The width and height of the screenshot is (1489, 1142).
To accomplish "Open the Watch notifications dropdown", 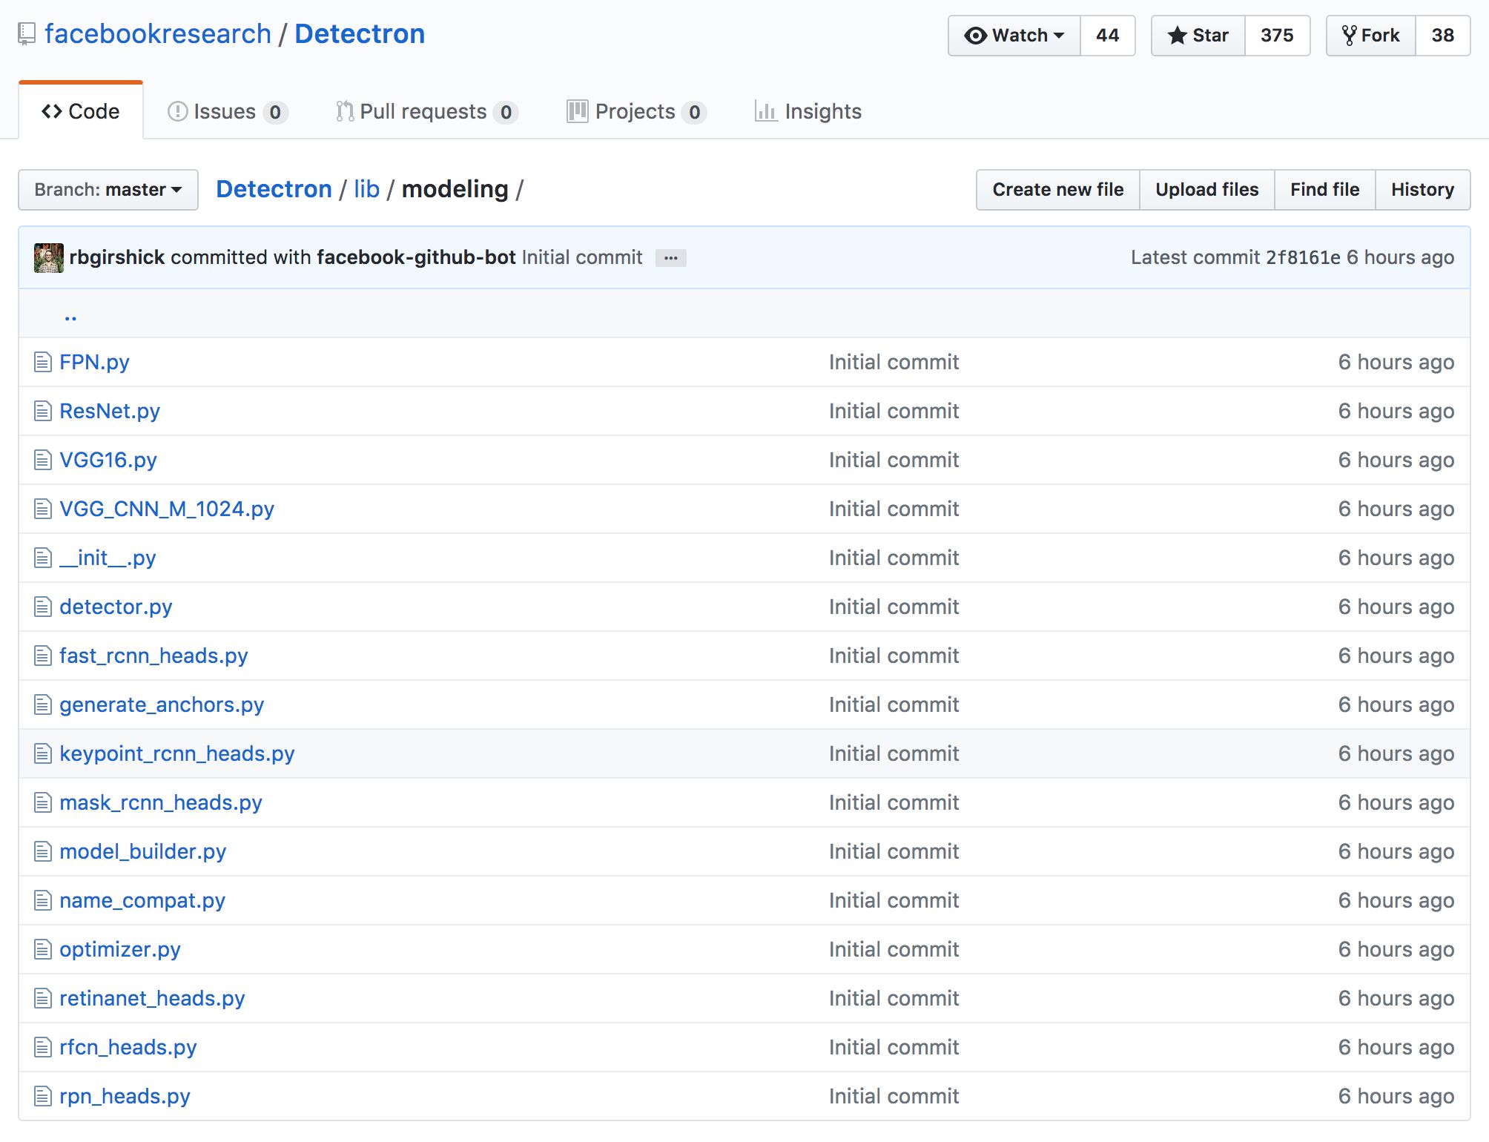I will tap(1014, 35).
